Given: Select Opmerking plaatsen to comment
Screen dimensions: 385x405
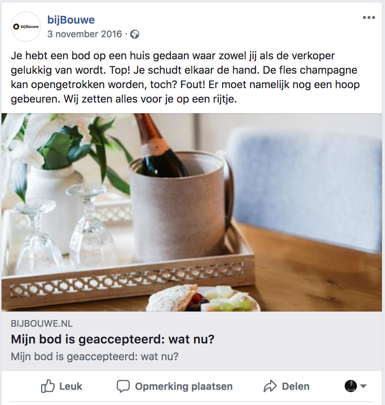Looking at the screenshot, I should point(184,386).
